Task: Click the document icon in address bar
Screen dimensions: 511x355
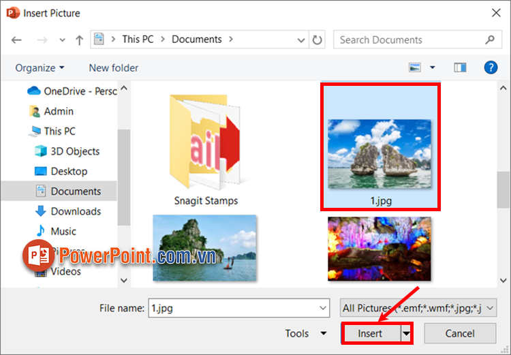Action: point(99,39)
